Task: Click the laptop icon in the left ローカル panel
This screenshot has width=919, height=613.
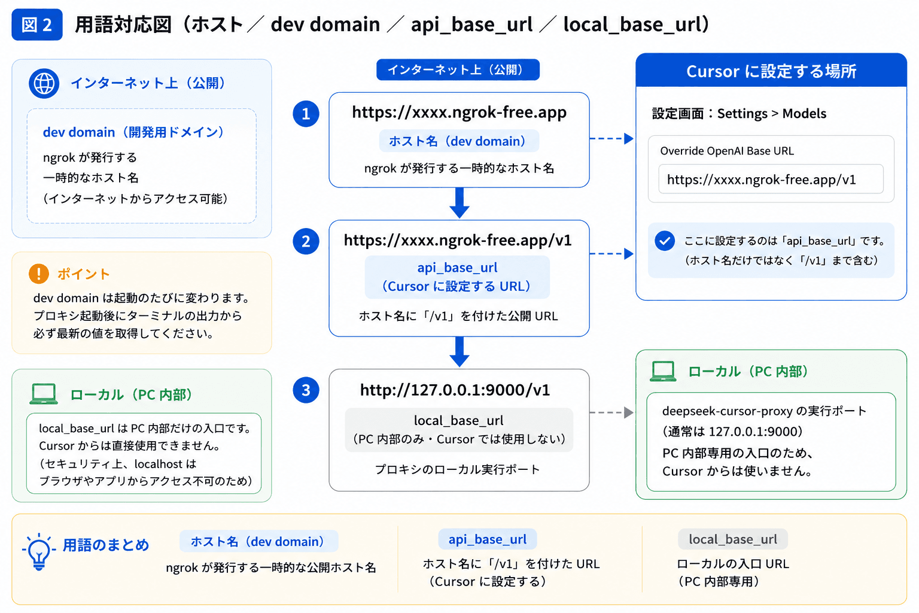Action: 44,394
